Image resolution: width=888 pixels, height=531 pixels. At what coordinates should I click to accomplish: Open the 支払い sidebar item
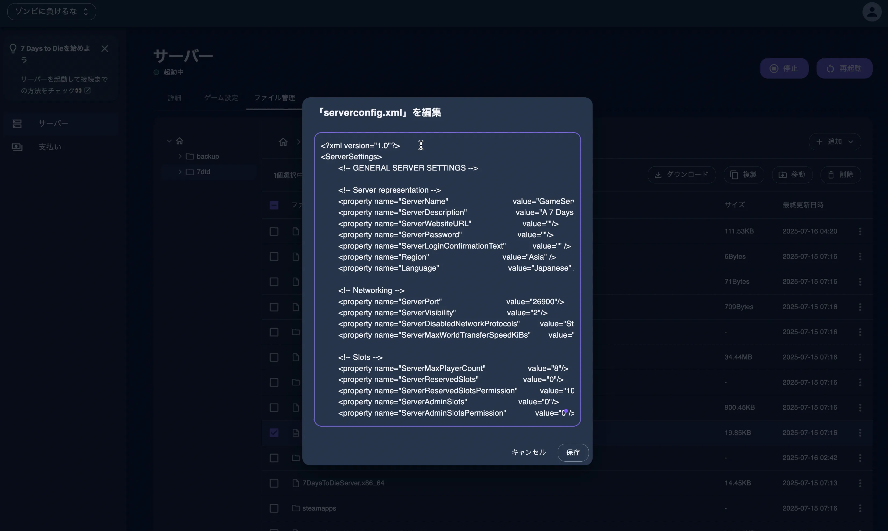click(x=61, y=147)
